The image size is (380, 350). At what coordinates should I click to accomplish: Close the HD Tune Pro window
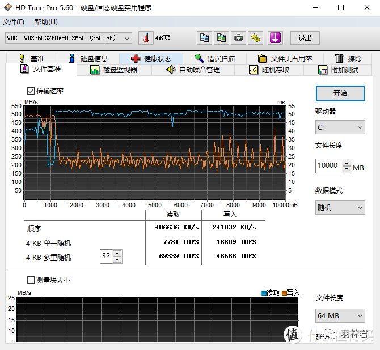click(367, 7)
